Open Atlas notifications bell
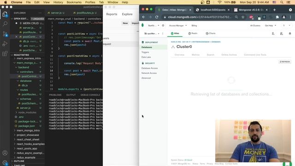 pyautogui.click(x=290, y=34)
